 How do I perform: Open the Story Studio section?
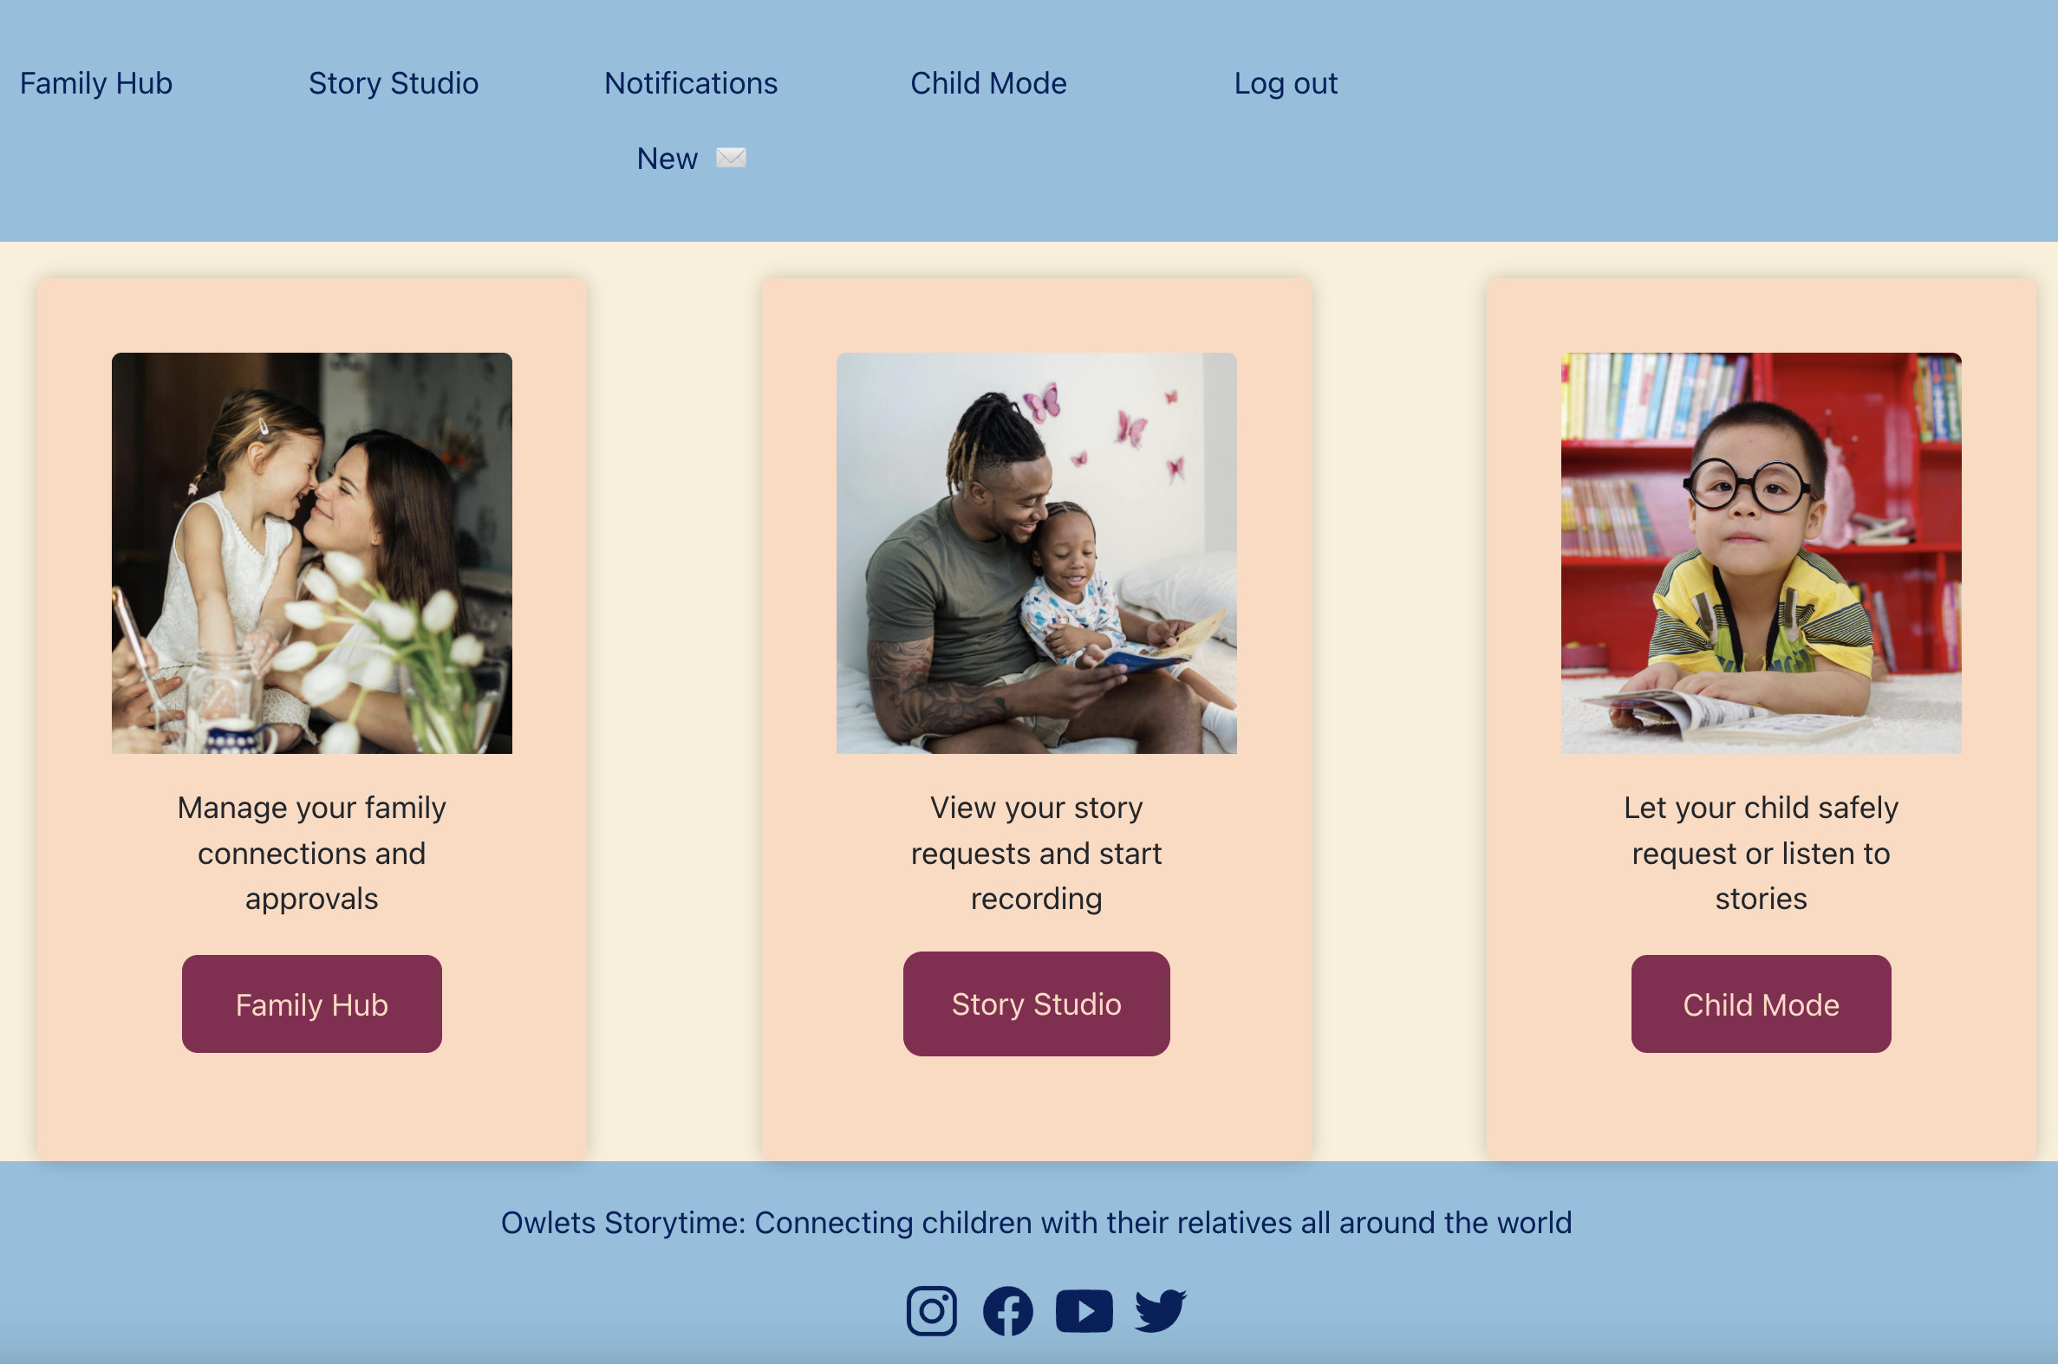click(x=1035, y=1004)
